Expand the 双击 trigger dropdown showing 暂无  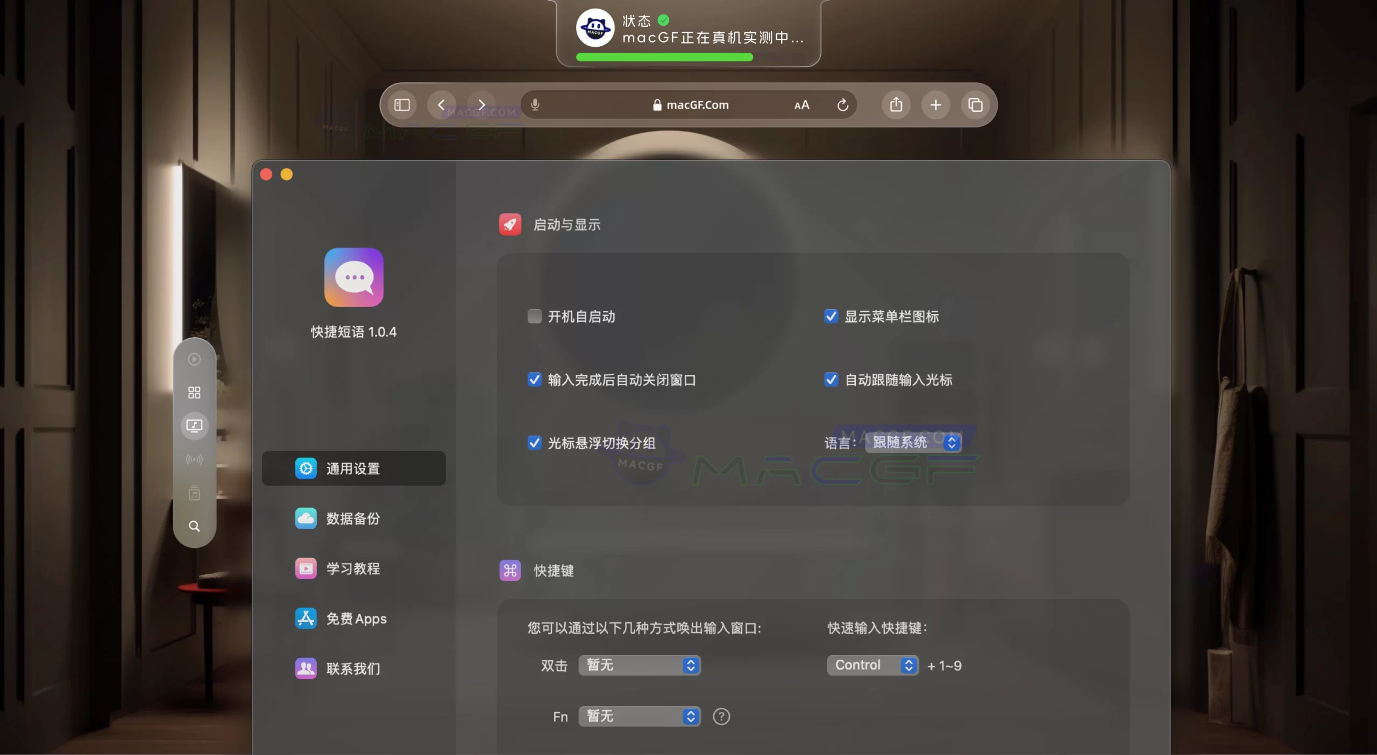click(638, 665)
